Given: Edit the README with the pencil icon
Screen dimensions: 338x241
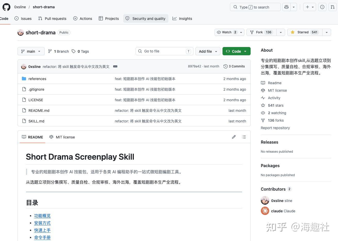Looking at the screenshot, I should (x=234, y=137).
